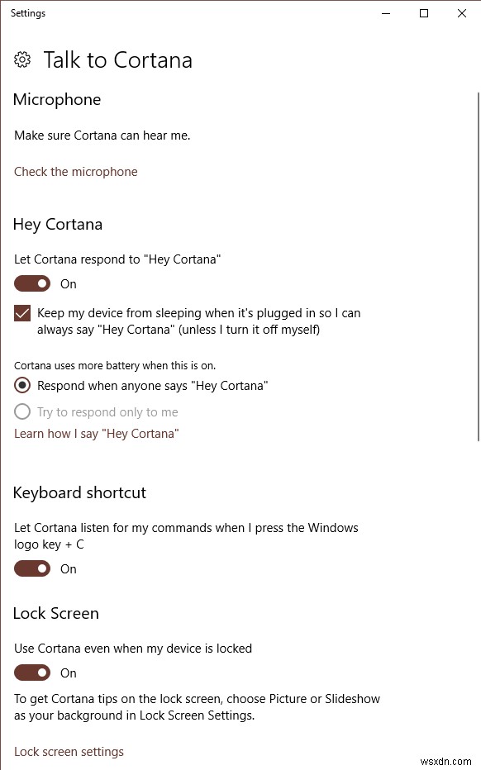Click the Settings title bar label

(27, 13)
